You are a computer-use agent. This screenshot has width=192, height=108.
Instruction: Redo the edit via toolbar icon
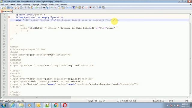coord(40,7)
